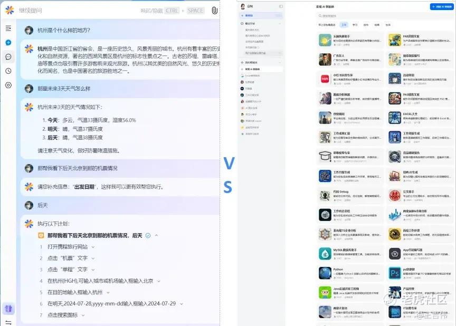
Task: Click the 那里未来3天天气怎么样 message
Action: (x=64, y=89)
